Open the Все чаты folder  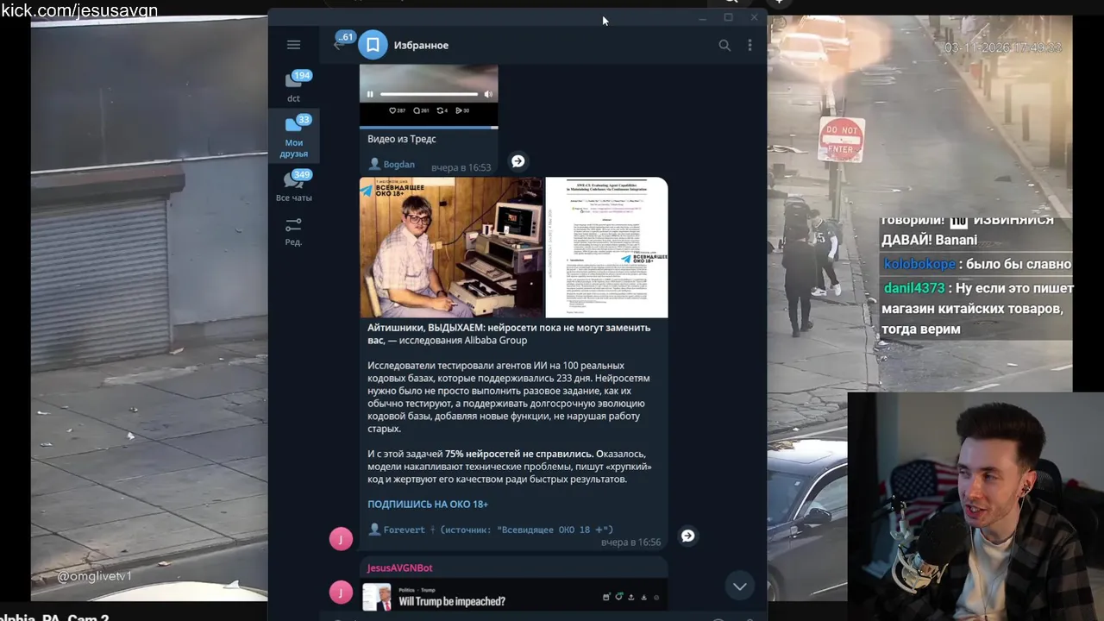point(293,185)
